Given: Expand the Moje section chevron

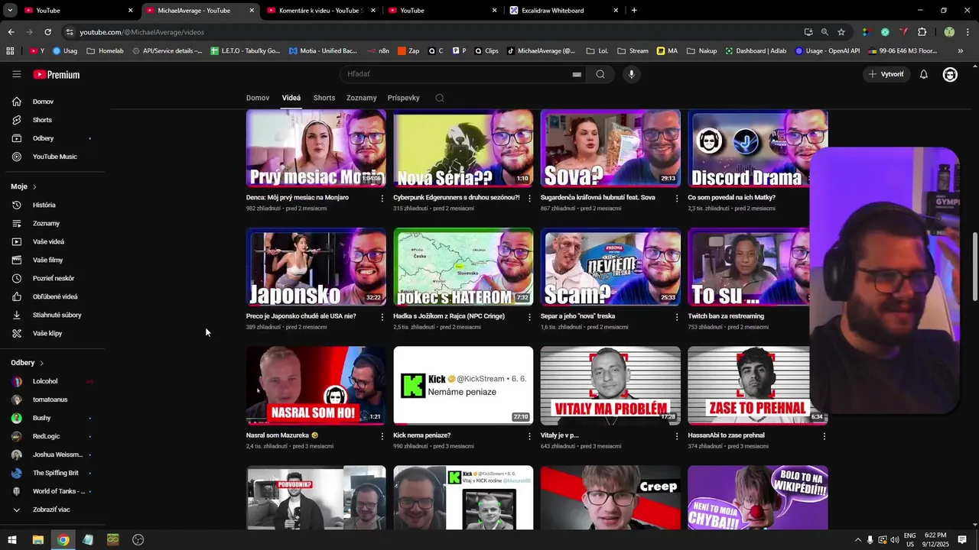Looking at the screenshot, I should point(34,186).
